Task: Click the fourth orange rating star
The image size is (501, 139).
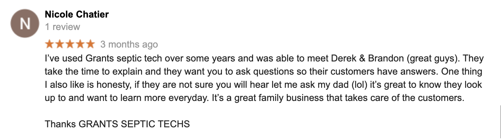Action: (80, 44)
